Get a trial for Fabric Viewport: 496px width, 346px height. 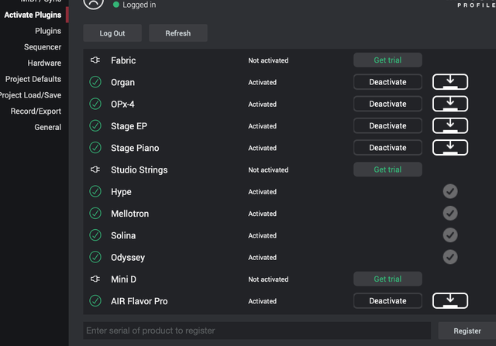coord(387,60)
